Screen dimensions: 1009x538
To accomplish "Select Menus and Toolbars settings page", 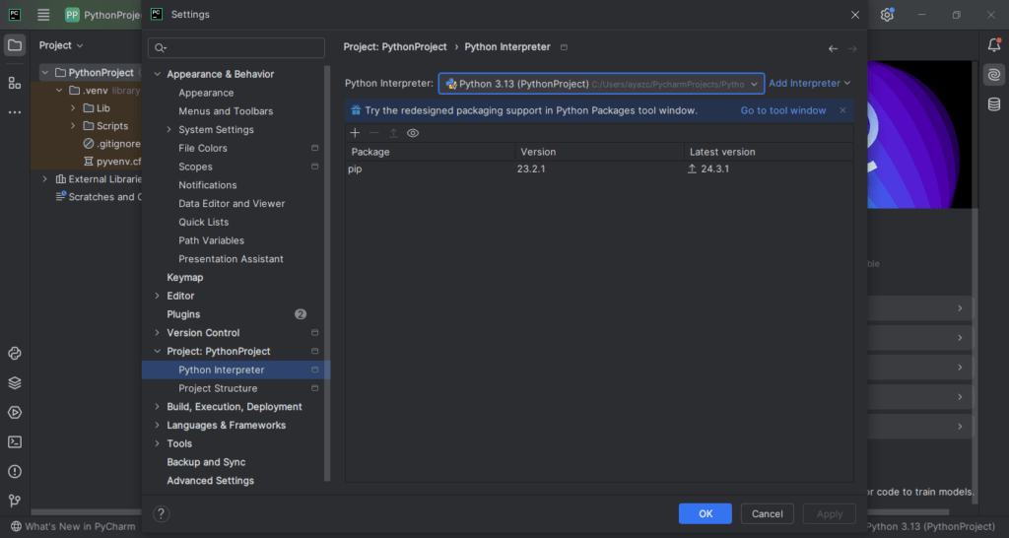I will tap(226, 111).
